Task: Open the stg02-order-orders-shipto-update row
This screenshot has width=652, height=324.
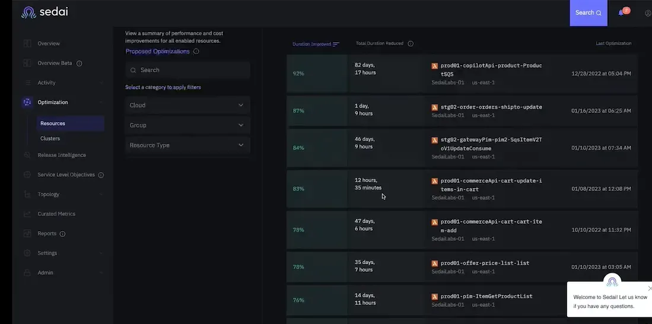Action: pos(462,110)
